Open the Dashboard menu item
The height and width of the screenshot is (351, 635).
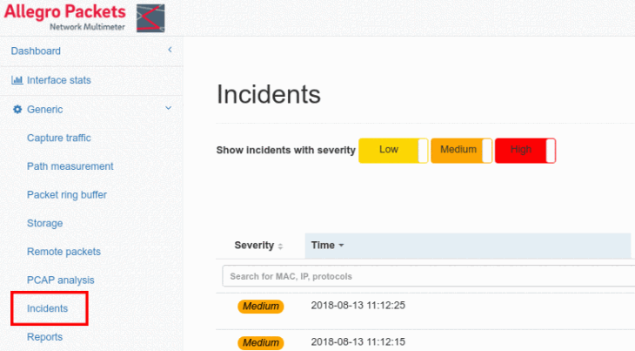[x=36, y=51]
